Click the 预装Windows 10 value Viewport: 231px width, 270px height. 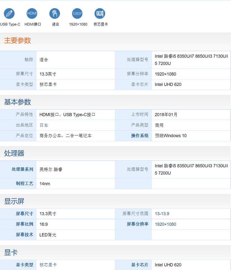171,136
